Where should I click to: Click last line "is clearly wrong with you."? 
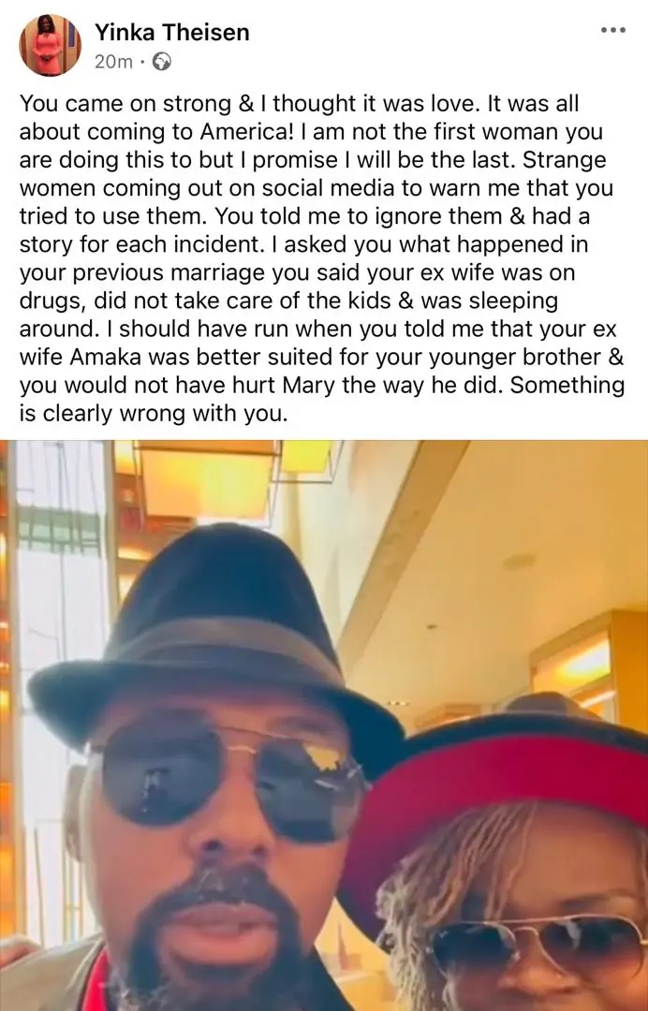tap(154, 414)
